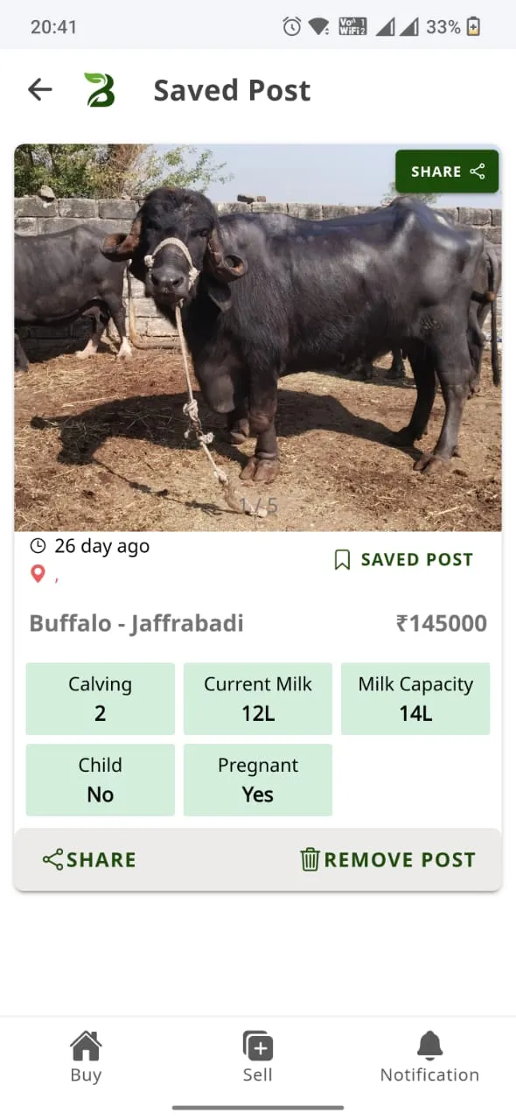This screenshot has width=516, height=1120.
Task: Share the post from the bottom SHARE button
Action: [x=89, y=859]
